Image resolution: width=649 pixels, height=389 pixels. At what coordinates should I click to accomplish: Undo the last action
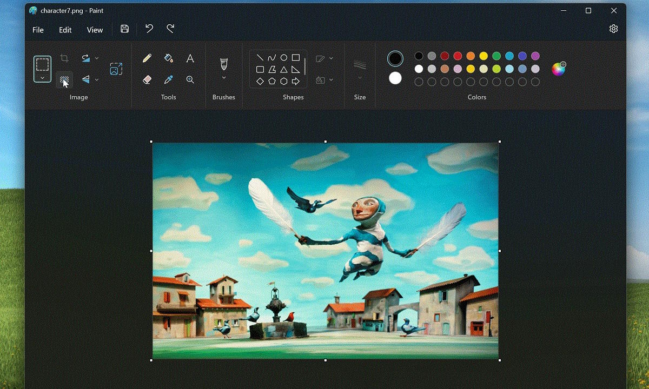pos(150,29)
